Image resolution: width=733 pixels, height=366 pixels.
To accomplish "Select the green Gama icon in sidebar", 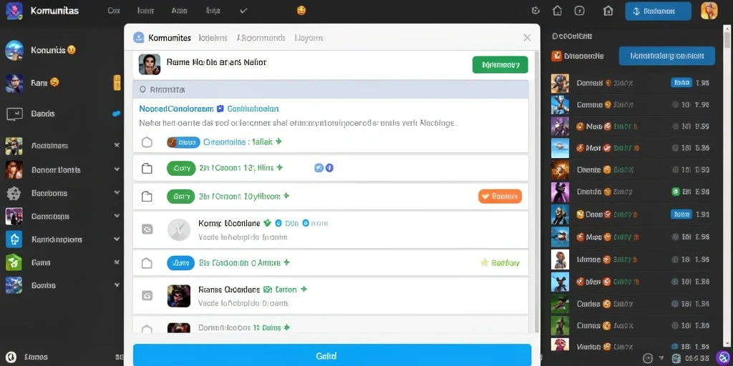I will 14,262.
